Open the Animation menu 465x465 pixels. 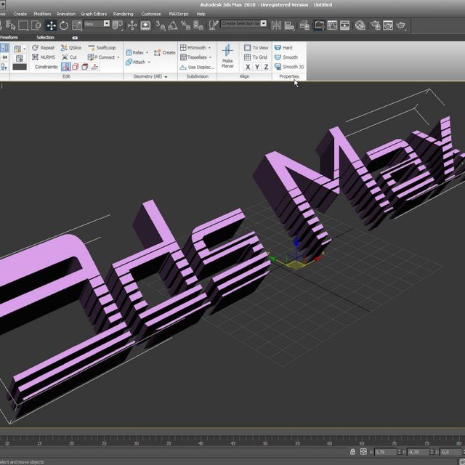(66, 14)
